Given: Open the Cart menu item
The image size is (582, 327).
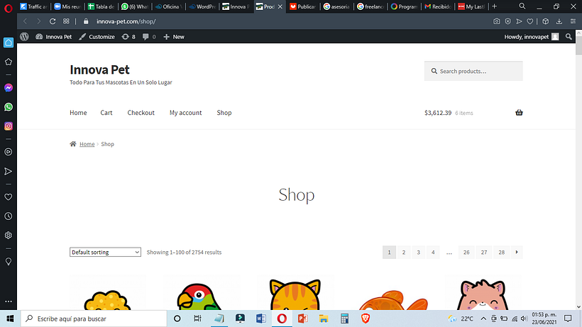Looking at the screenshot, I should coord(106,113).
